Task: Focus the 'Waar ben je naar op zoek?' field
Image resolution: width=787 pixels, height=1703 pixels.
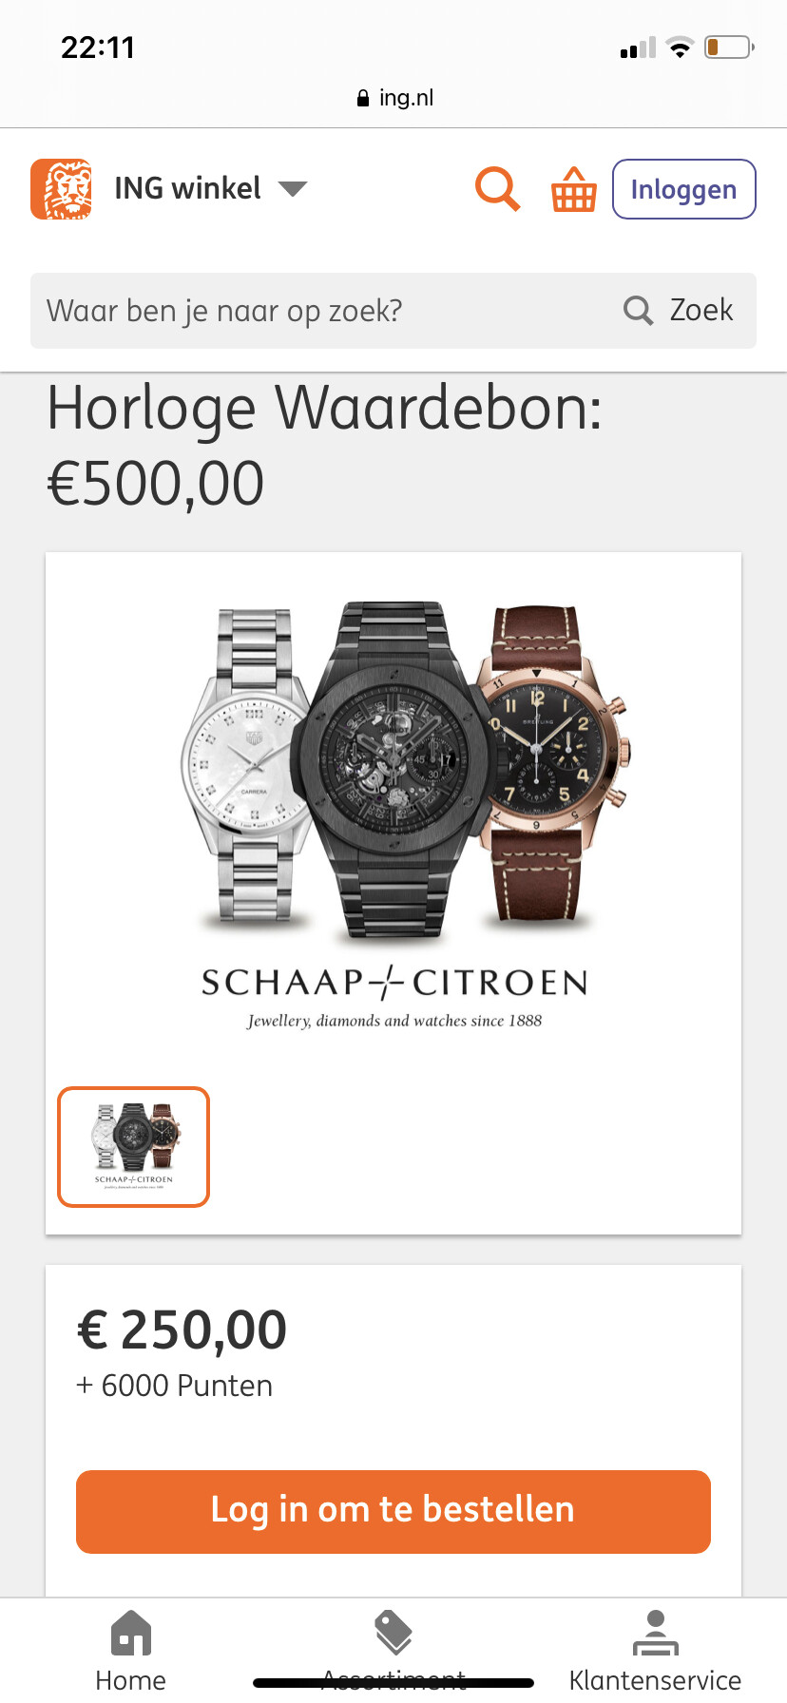Action: 323,311
